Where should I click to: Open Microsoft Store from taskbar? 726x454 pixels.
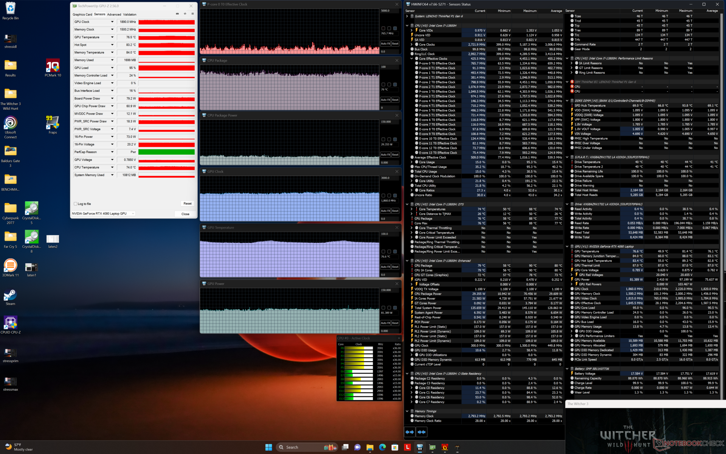click(x=395, y=447)
